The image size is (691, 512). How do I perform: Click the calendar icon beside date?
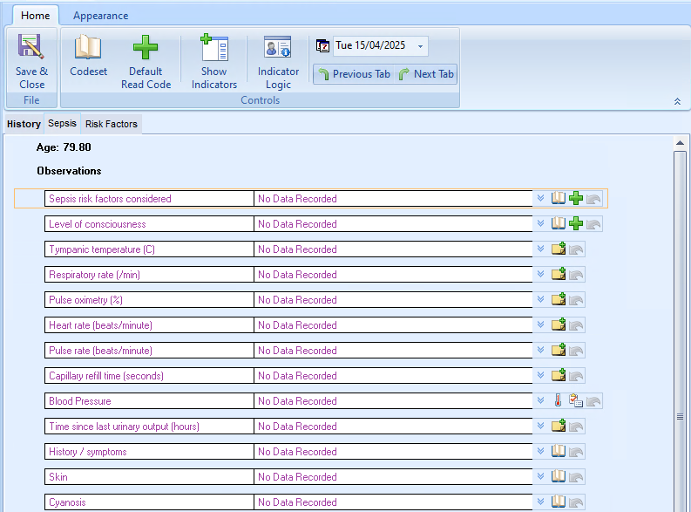(322, 45)
